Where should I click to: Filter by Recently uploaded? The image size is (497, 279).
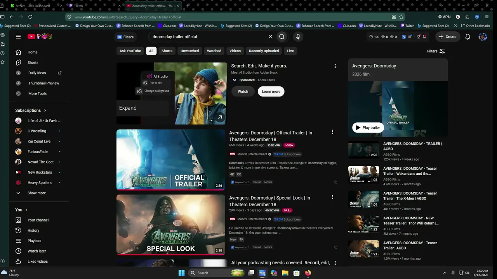pos(264,51)
